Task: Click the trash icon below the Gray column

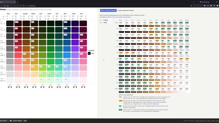Action: click(11, 87)
